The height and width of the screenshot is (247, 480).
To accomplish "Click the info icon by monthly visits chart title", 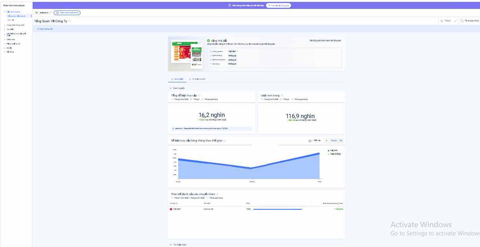I will 224,141.
